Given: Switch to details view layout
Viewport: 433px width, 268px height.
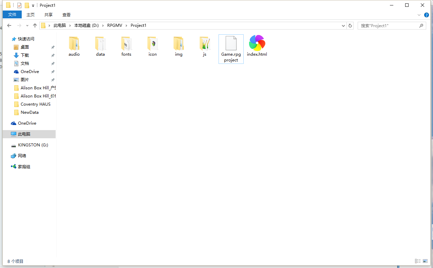Looking at the screenshot, I should pos(418,261).
